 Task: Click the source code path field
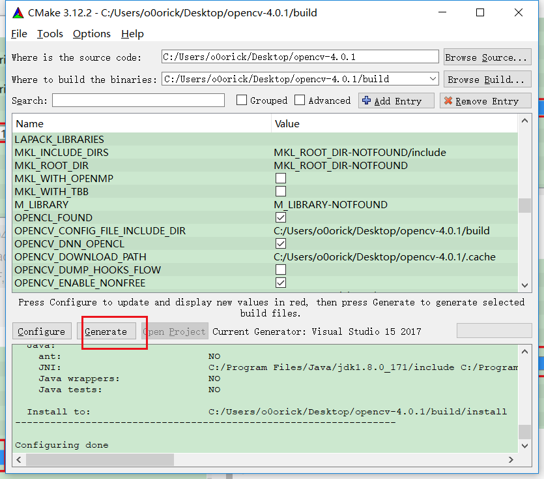(300, 57)
